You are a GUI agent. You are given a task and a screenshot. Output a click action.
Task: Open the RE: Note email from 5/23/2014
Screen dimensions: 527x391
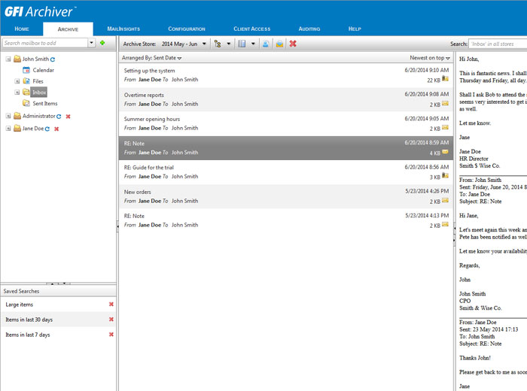(285, 220)
